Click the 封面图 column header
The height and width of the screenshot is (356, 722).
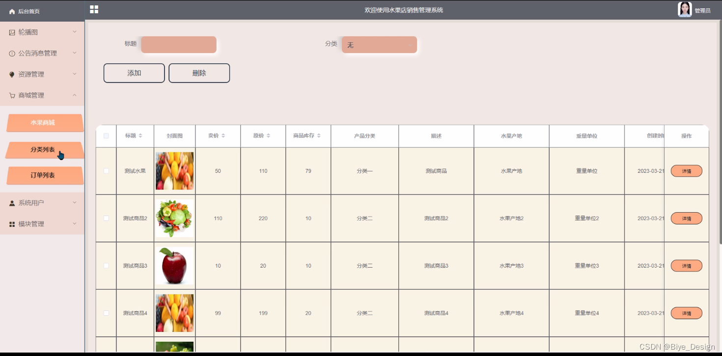pyautogui.click(x=174, y=136)
